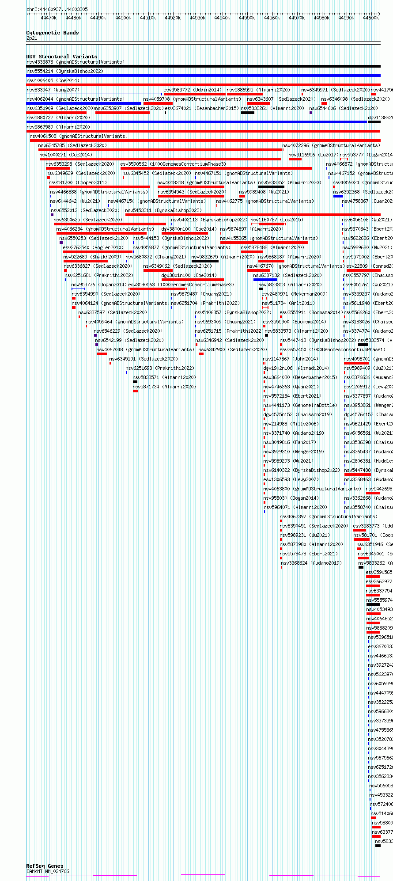The image size is (393, 881).
Task: Select the 2p21 cytogenetic band label
Action: pos(32,38)
